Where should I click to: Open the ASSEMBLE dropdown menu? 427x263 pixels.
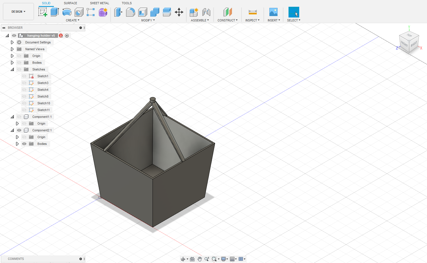[x=200, y=20]
